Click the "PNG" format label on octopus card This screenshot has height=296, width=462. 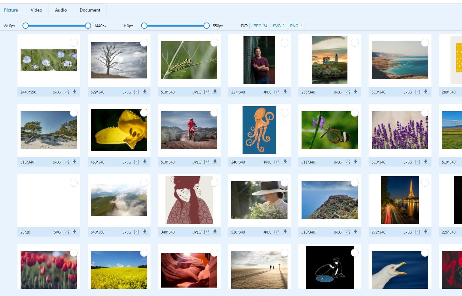[268, 162]
